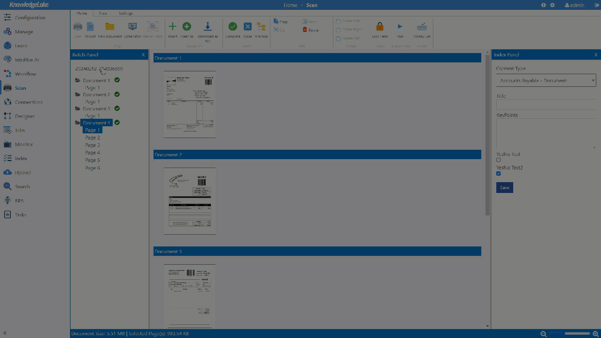Click the Complete batch checkmark icon
The width and height of the screenshot is (601, 338).
click(232, 27)
